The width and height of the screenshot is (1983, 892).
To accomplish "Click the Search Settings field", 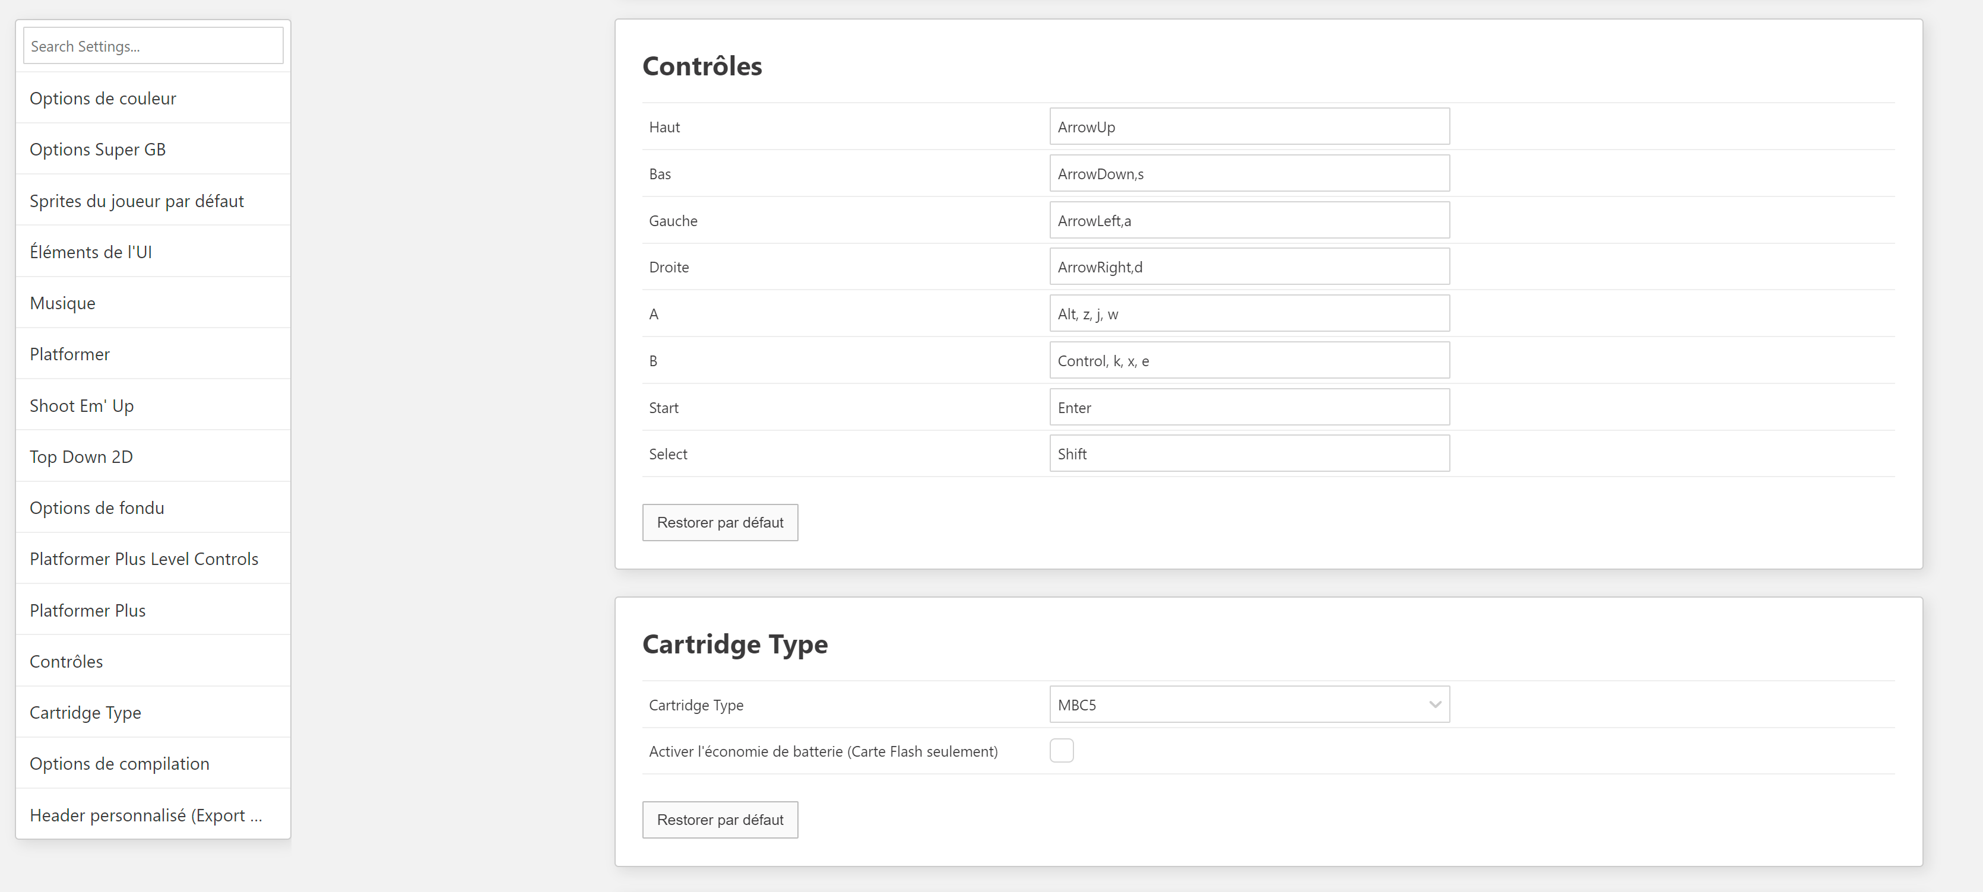I will [153, 46].
